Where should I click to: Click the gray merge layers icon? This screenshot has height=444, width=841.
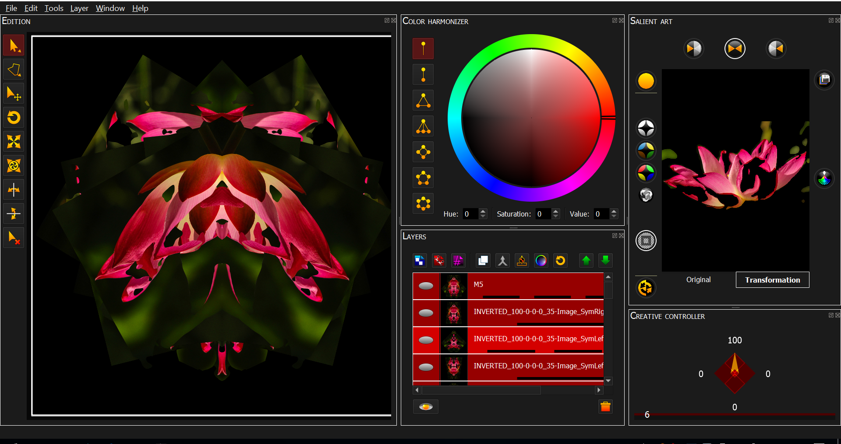[x=502, y=261]
